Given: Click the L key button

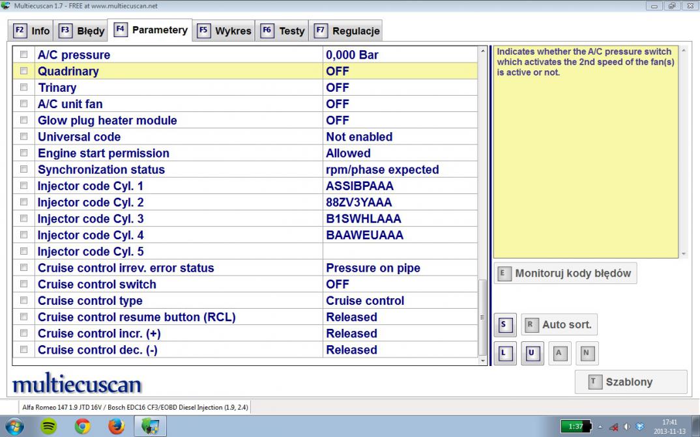Looking at the screenshot, I should coord(504,354).
